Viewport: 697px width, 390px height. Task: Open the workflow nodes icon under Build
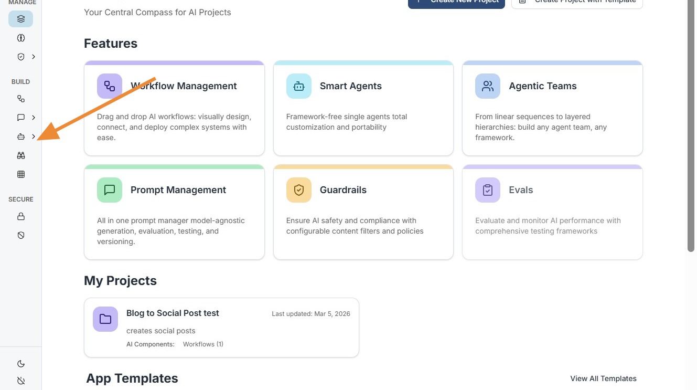pos(21,99)
